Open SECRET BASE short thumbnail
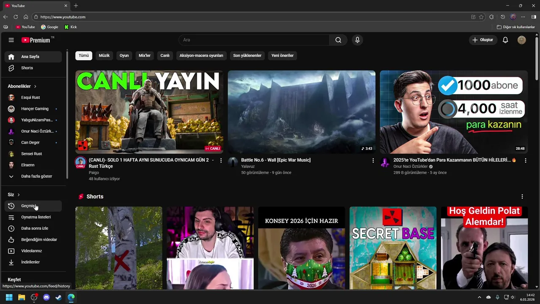 click(393, 248)
